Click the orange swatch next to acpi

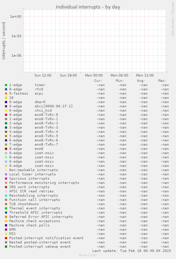click(x=6, y=94)
